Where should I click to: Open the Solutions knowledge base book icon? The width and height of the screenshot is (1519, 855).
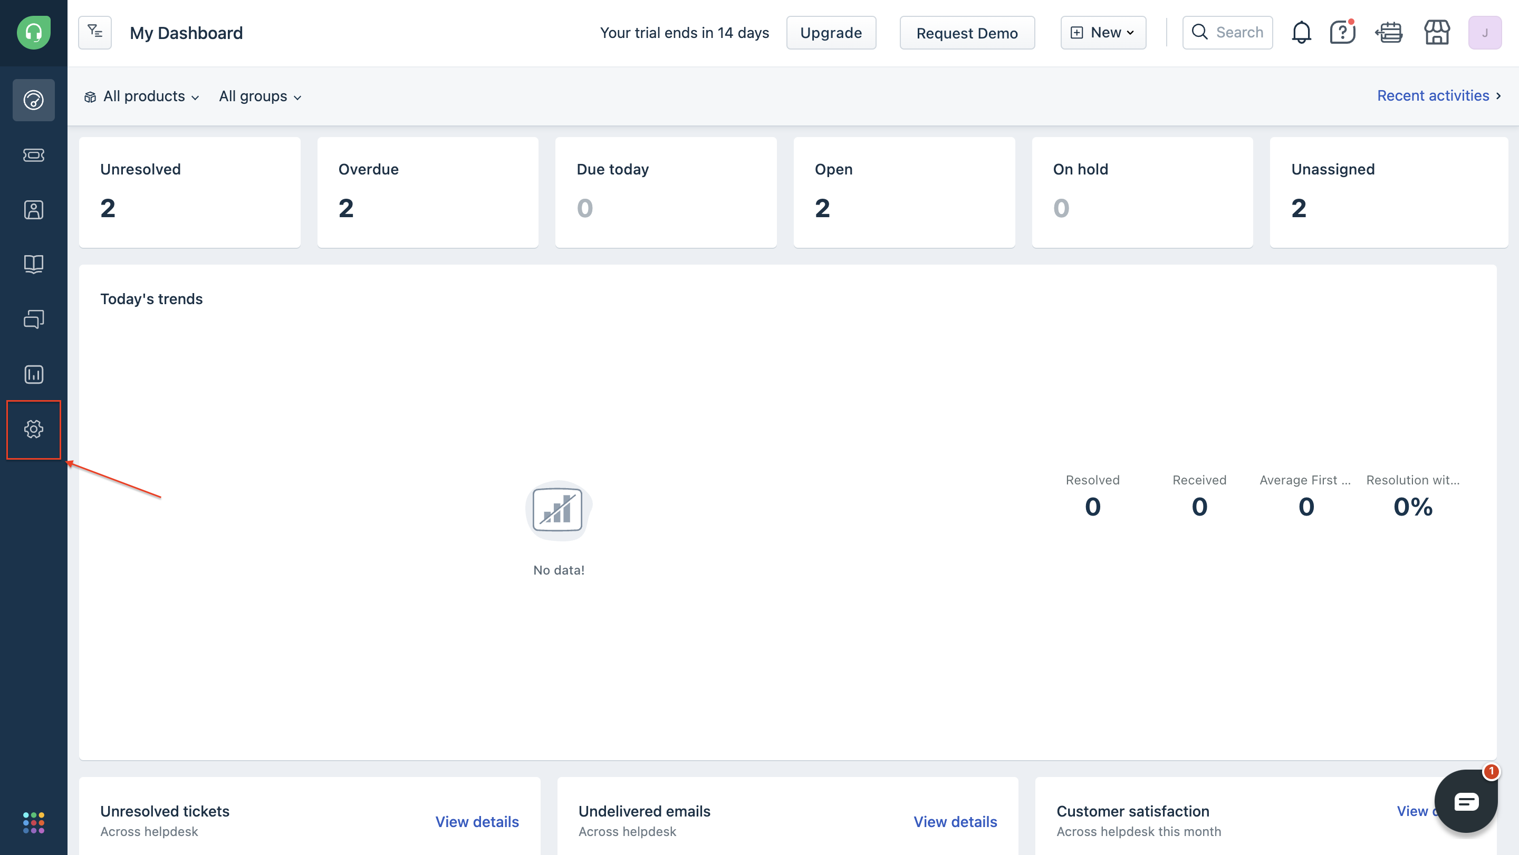[34, 264]
